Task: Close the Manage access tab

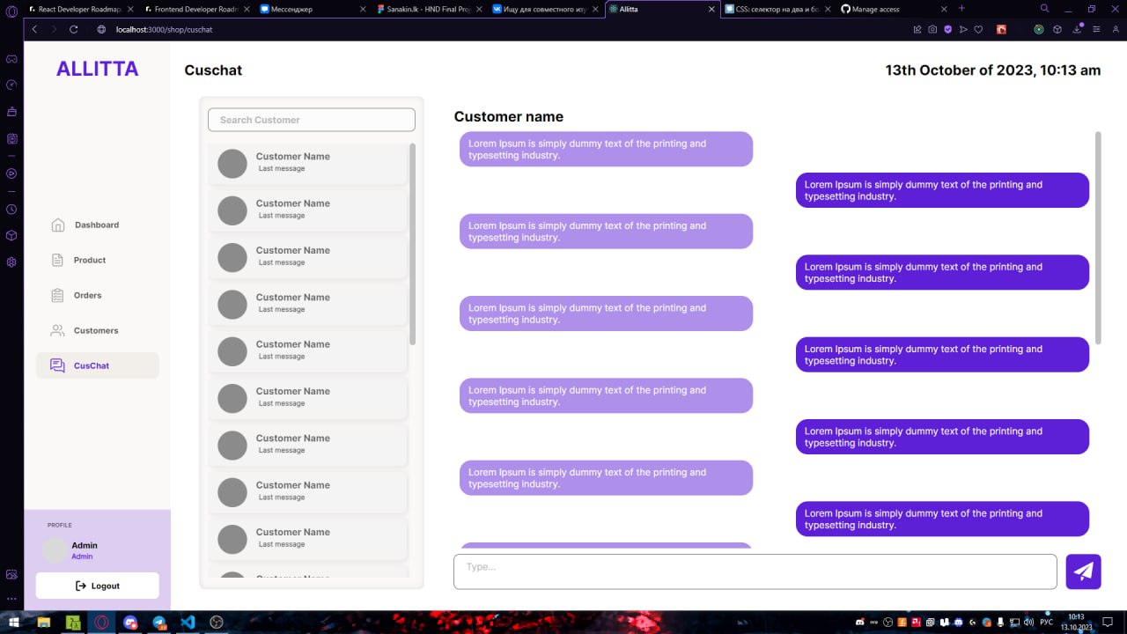Action: point(943,9)
